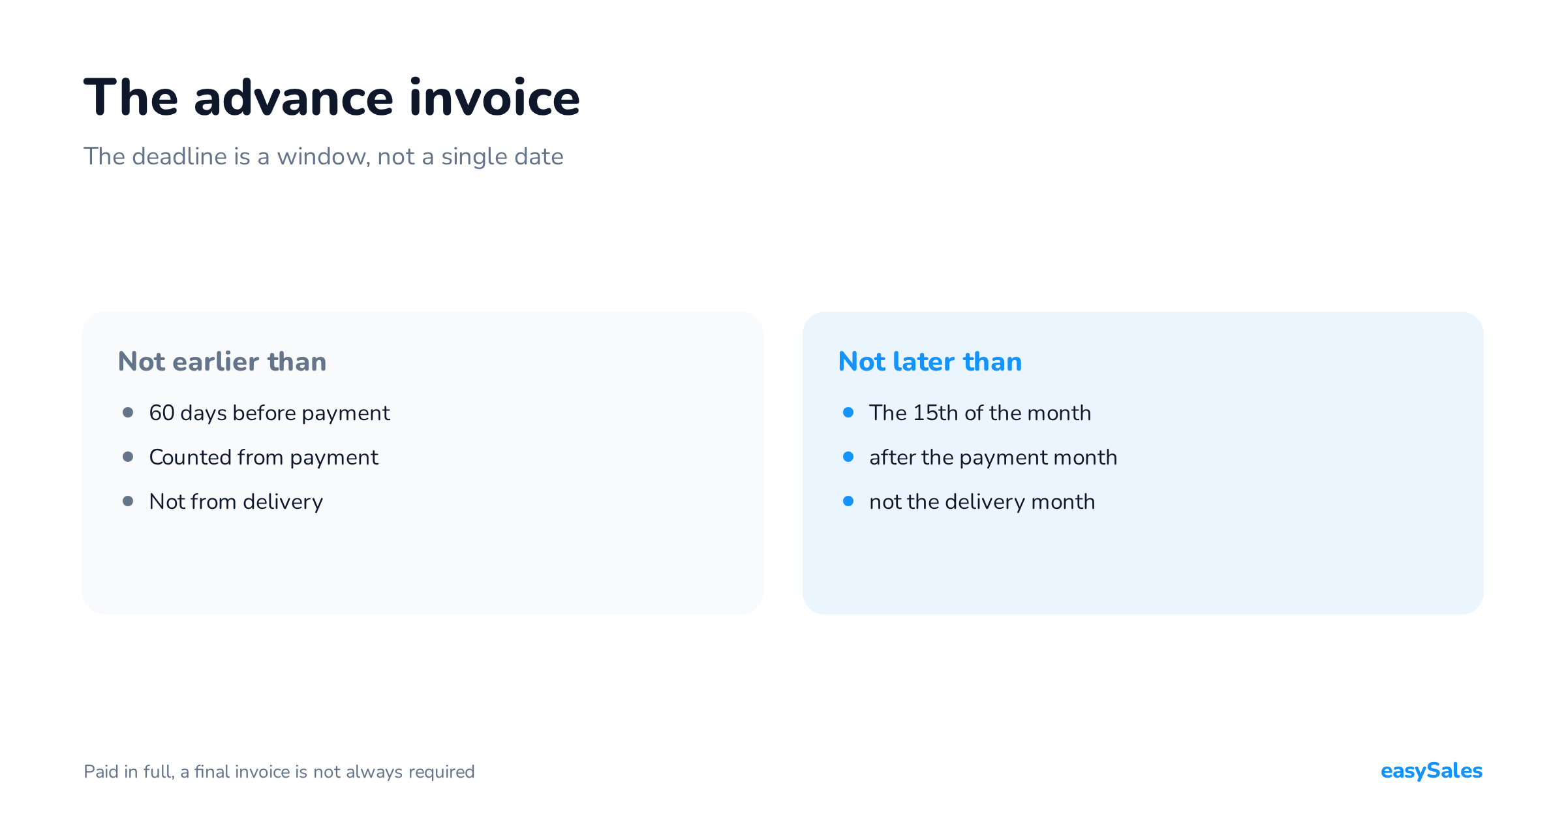Viewport: 1566px width, 822px height.
Task: Select the text 'not the delivery month'
Action: (982, 502)
